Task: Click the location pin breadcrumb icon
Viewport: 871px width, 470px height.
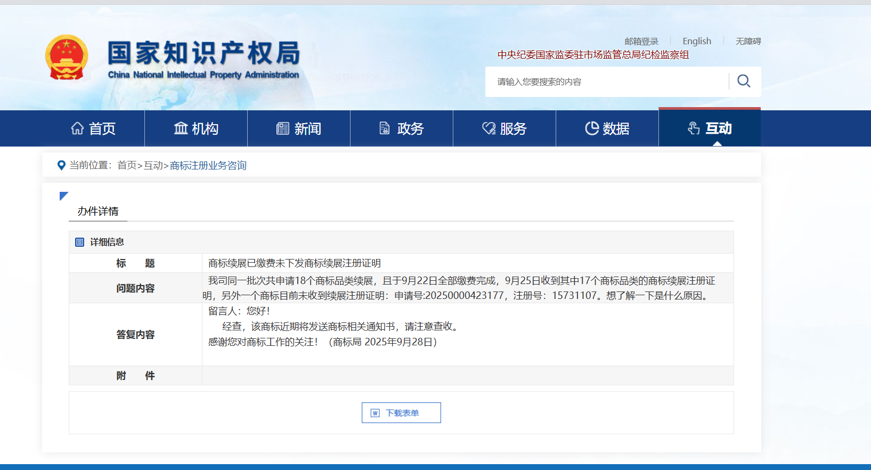Action: (61, 165)
